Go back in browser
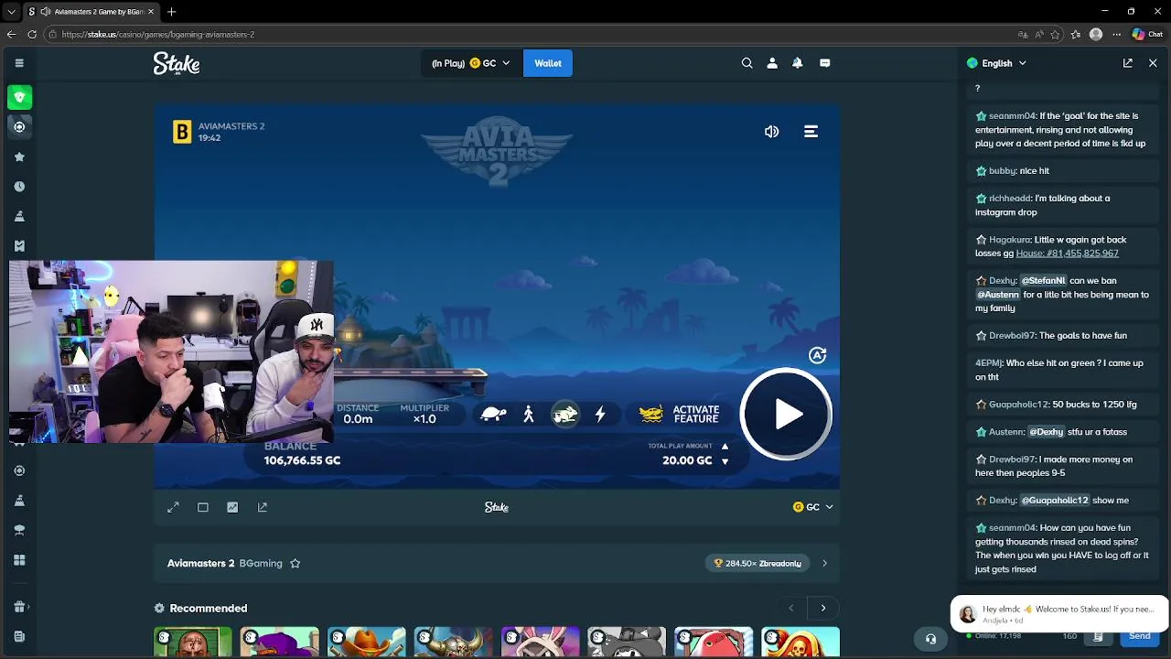The width and height of the screenshot is (1171, 659). (x=11, y=34)
